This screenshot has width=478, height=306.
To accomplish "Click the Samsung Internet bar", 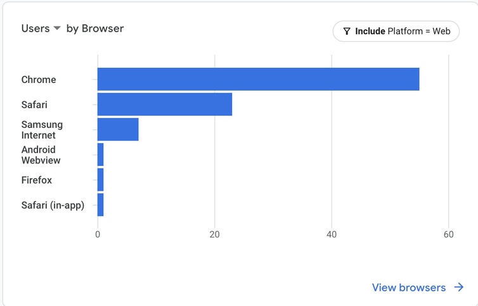I will point(118,129).
